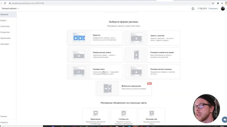This screenshot has height=127, width=227.
Task: Expand the Личный кабинет dropdown
Action: click(10, 8)
